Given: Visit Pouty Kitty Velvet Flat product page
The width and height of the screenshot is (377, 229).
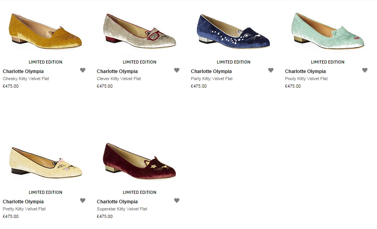Looking at the screenshot, I should pos(306,79).
